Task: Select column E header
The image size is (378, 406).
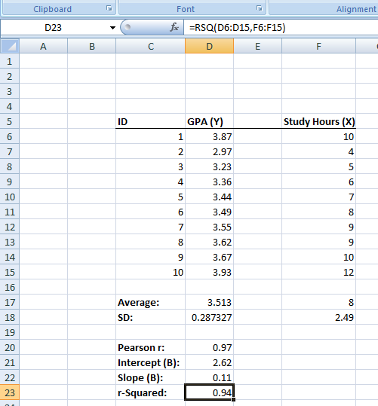Action: click(257, 47)
